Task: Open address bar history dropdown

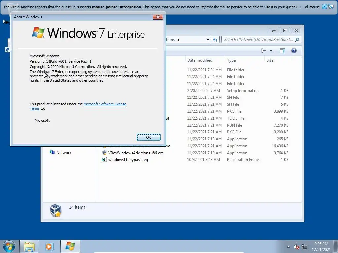Action: tap(208, 40)
